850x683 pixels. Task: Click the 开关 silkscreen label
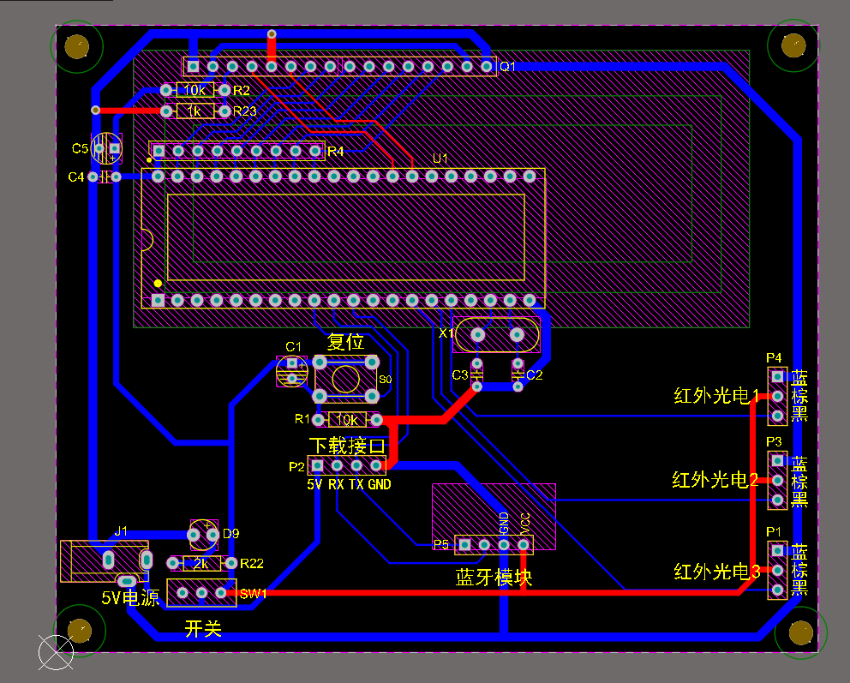click(x=203, y=629)
